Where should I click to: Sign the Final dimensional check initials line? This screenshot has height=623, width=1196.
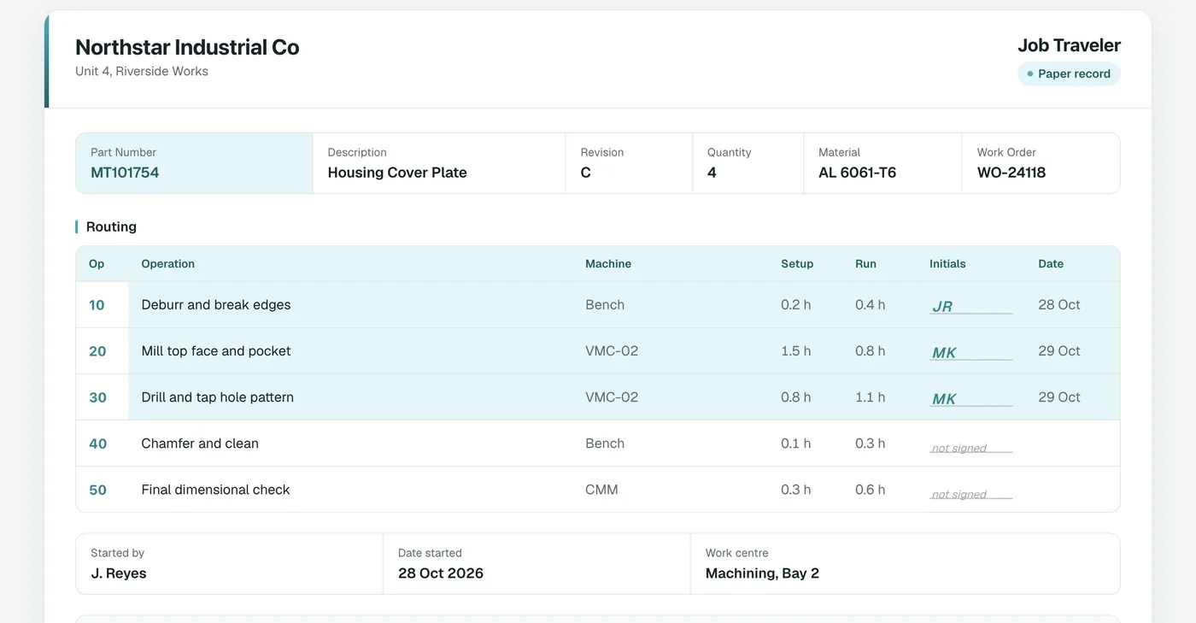tap(970, 493)
